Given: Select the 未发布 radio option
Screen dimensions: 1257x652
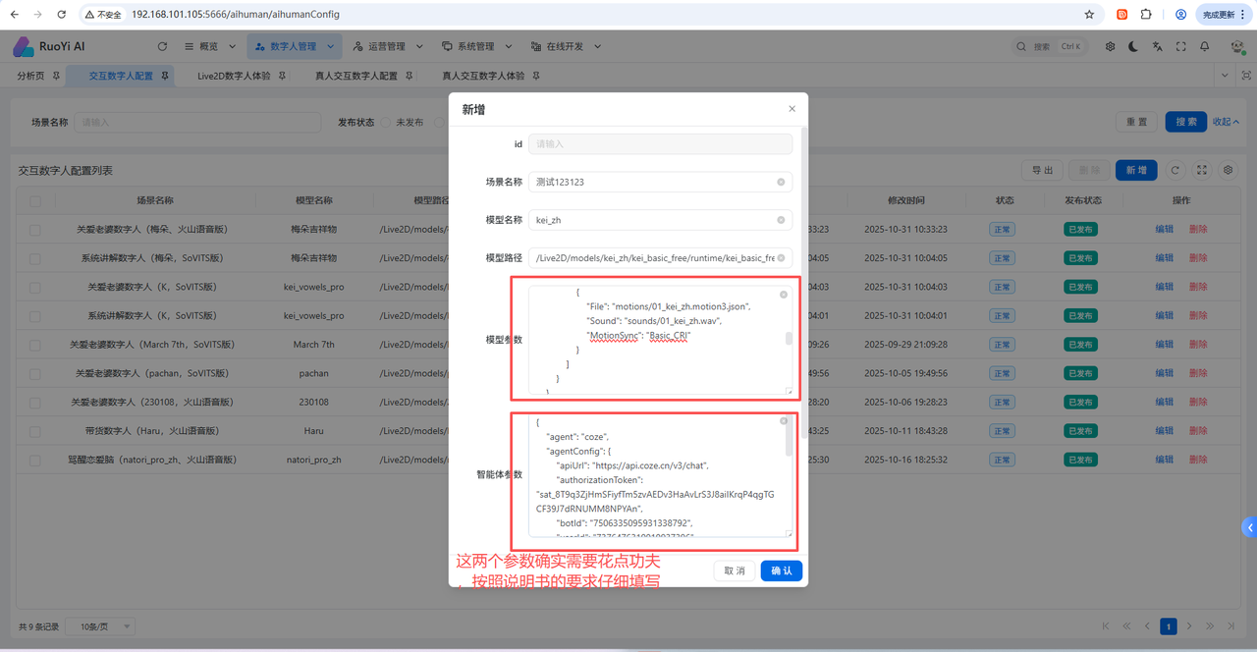Looking at the screenshot, I should 386,123.
